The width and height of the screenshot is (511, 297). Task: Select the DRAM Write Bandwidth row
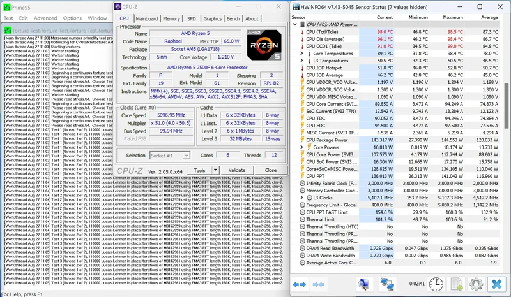(x=395, y=256)
